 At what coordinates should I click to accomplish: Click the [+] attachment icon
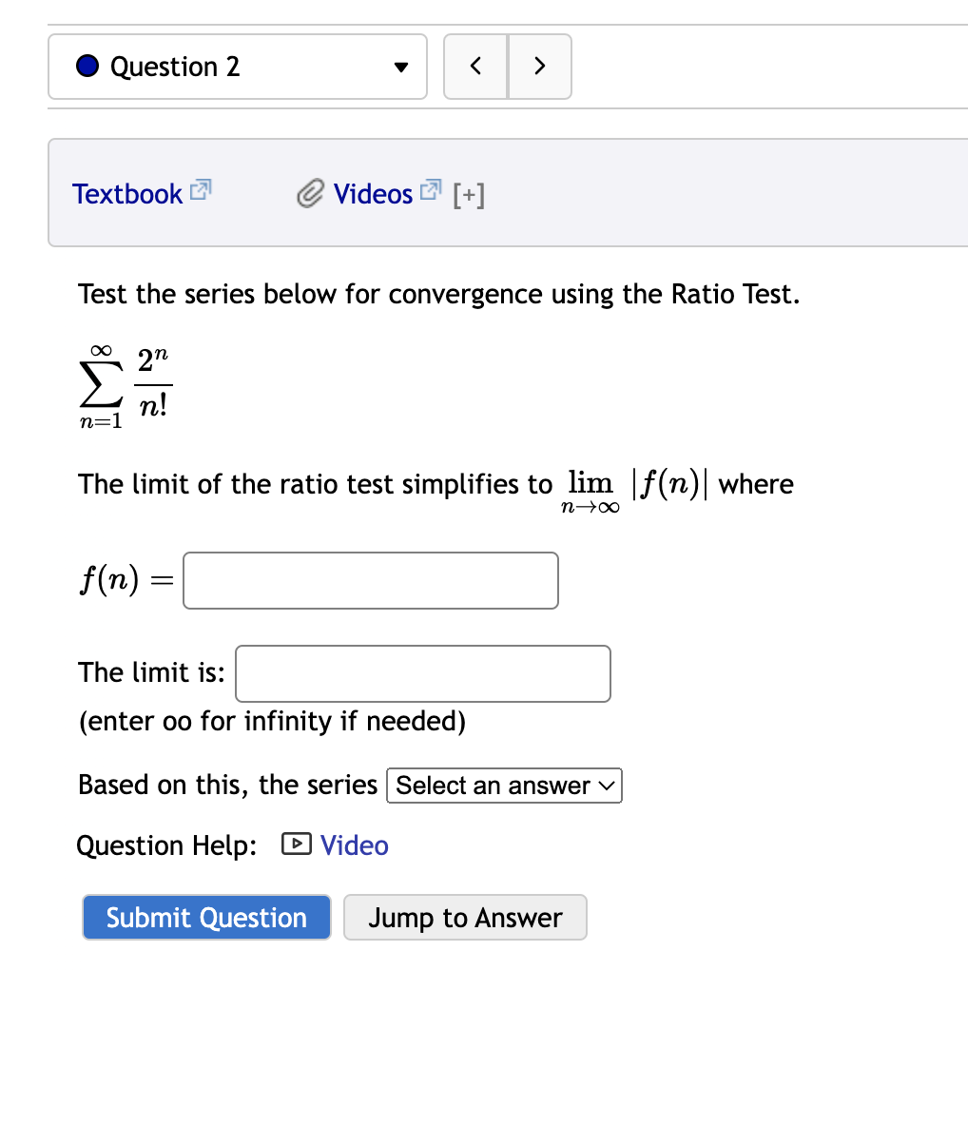470,193
